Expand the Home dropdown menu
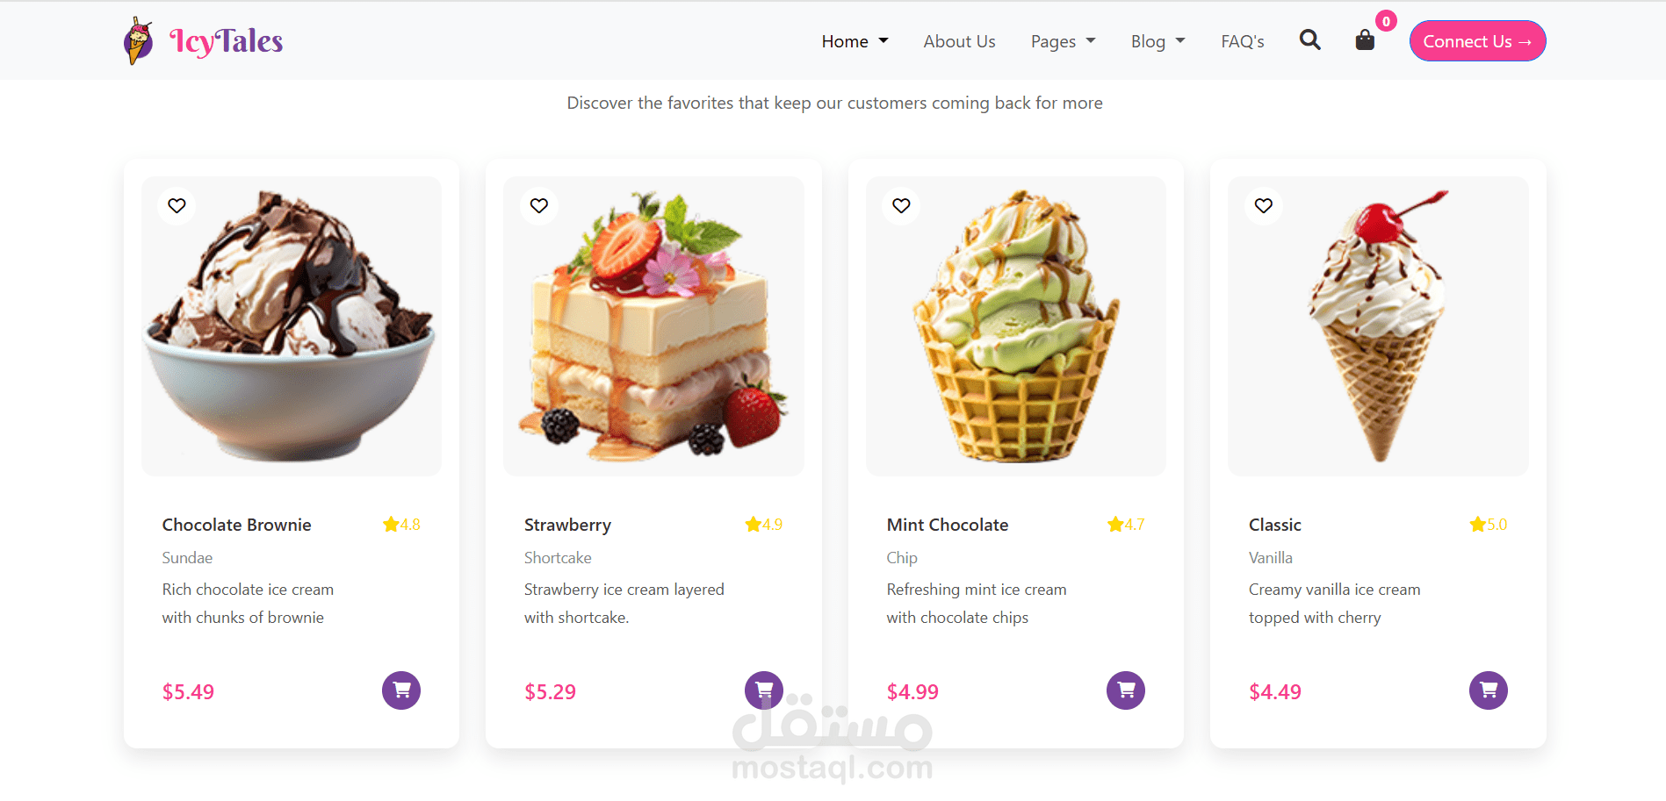Viewport: 1666px width, 801px height. 855,41
